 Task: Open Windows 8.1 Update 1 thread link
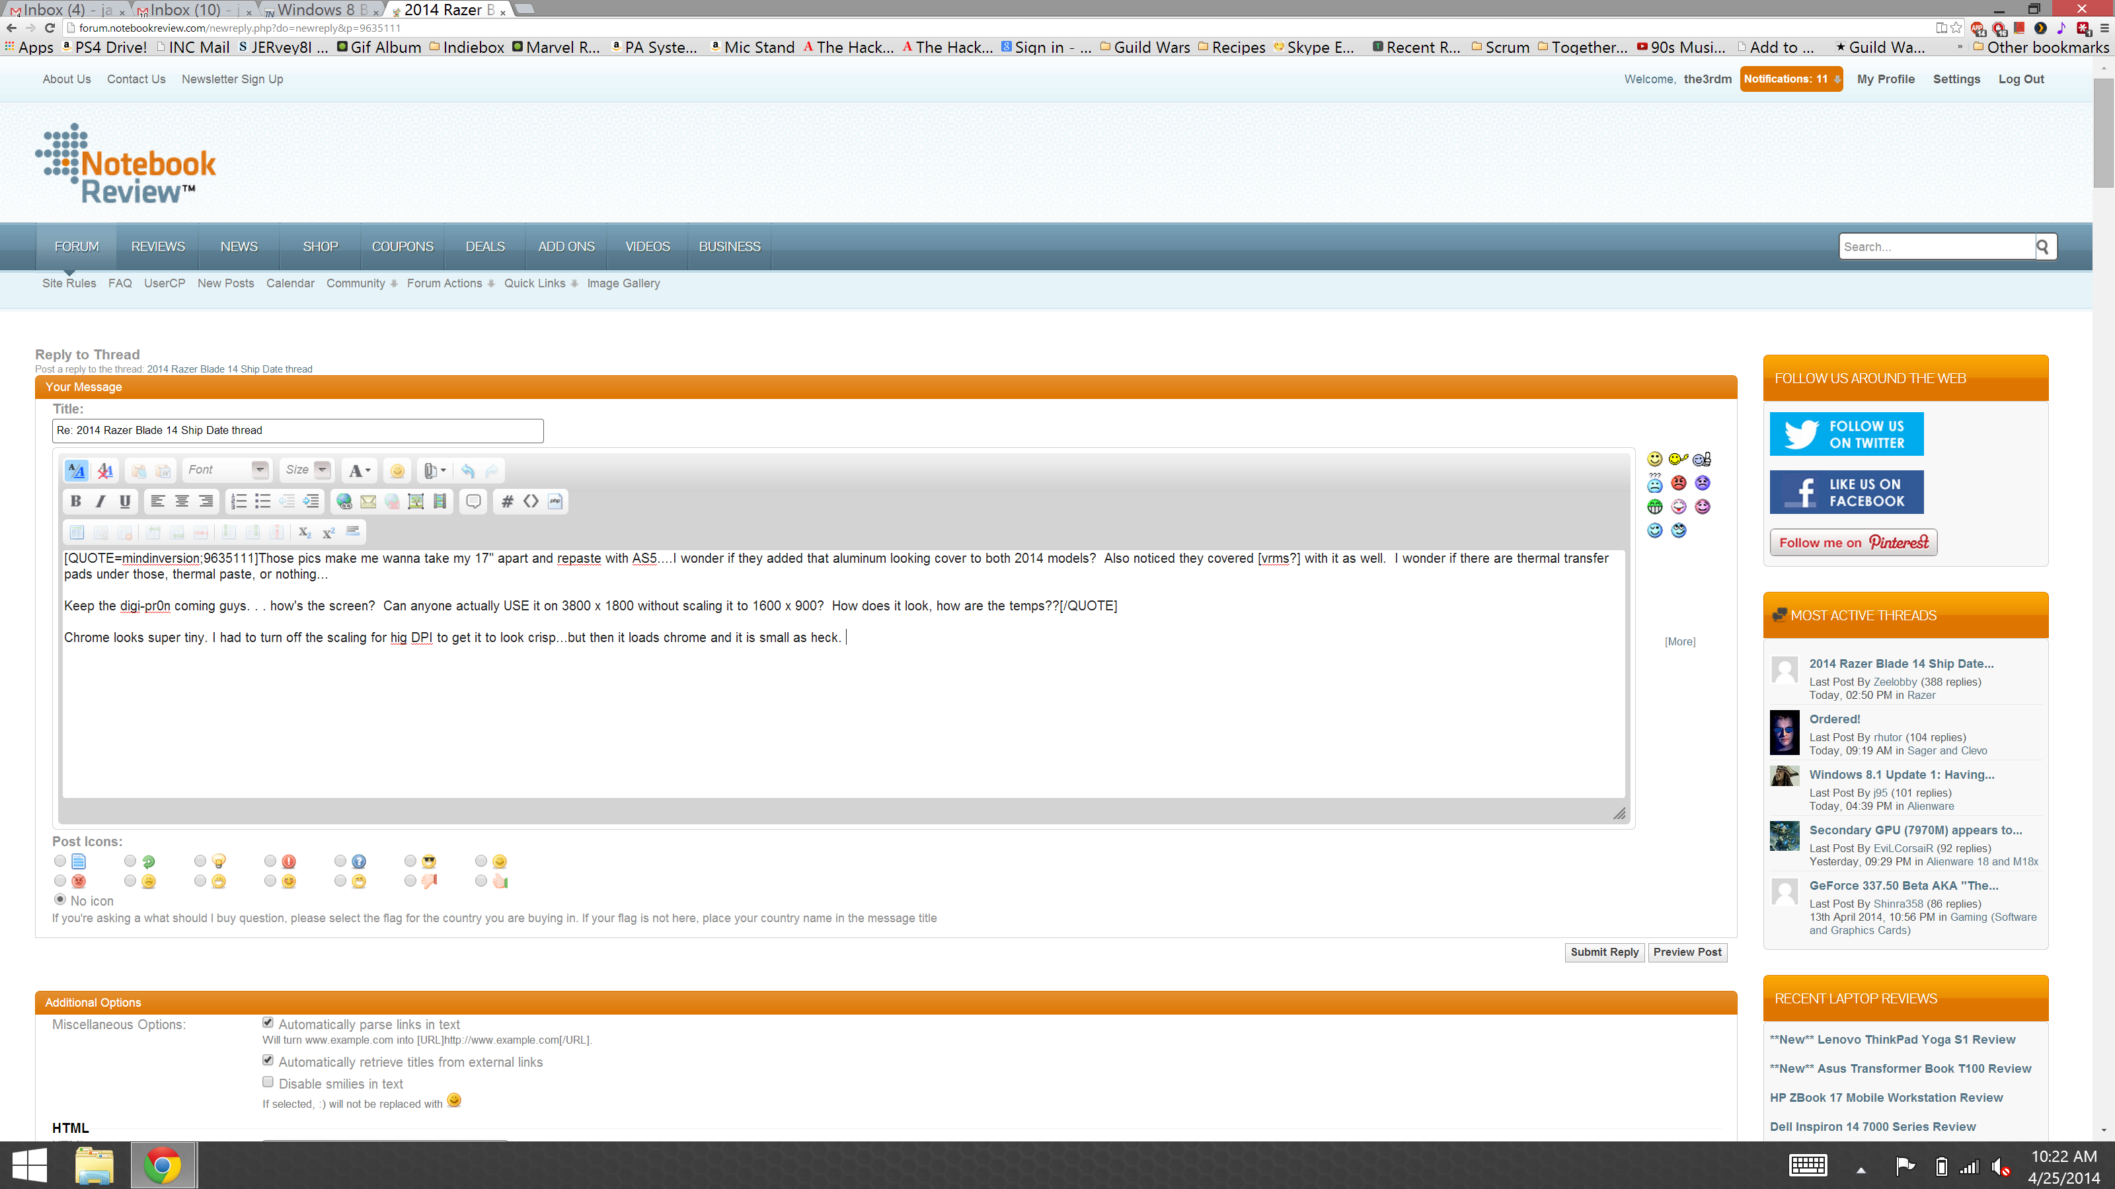click(x=1902, y=775)
